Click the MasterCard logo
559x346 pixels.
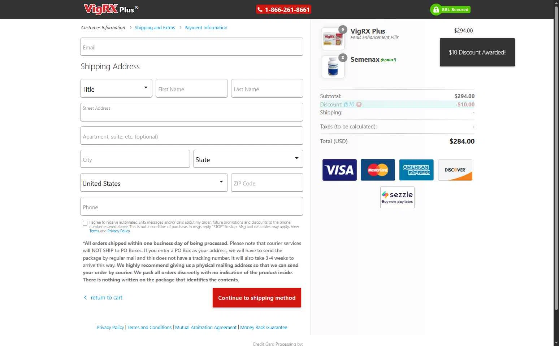[x=378, y=170]
